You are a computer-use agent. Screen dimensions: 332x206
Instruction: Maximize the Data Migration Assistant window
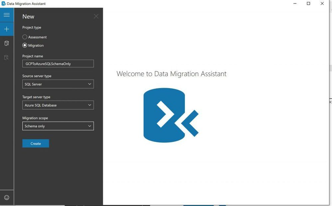click(308, 4)
